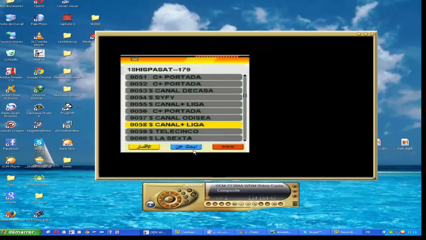Open the Crack folder on desktop

tap(11, 180)
